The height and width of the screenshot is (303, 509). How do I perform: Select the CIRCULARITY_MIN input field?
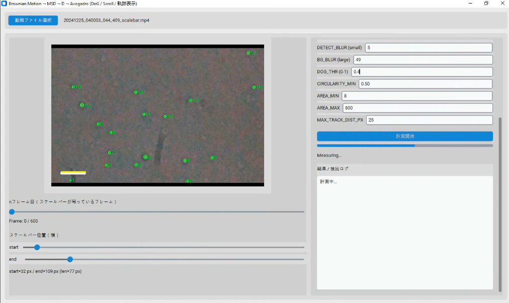pos(425,84)
